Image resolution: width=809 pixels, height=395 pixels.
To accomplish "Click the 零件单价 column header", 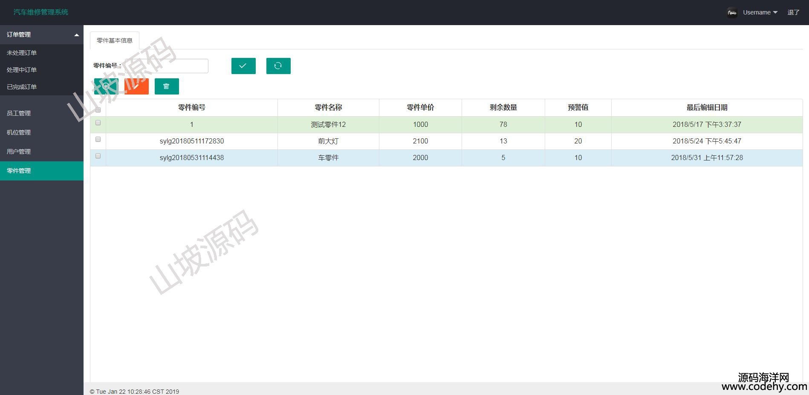I will click(420, 108).
